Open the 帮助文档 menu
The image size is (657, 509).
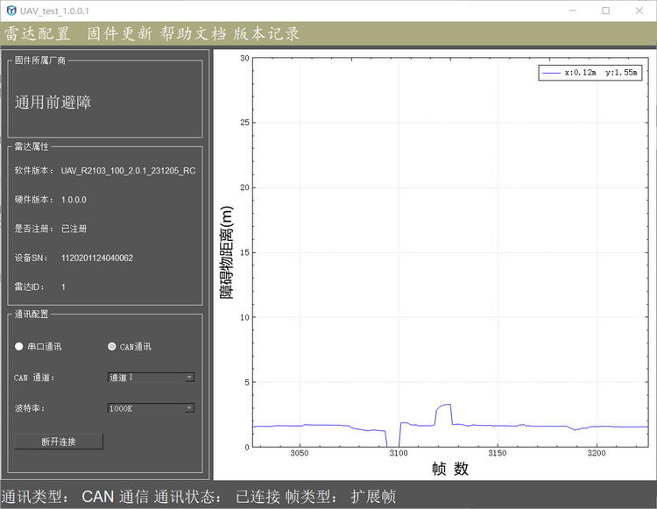coord(191,34)
